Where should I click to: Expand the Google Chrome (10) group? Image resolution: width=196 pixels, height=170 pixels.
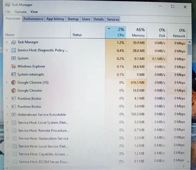click(x=7, y=82)
